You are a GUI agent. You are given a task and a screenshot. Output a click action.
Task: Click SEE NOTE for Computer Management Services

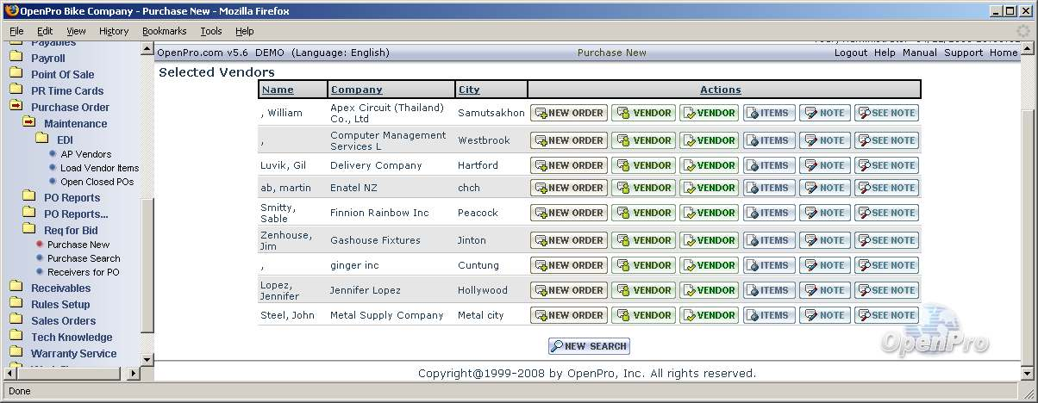tap(885, 140)
